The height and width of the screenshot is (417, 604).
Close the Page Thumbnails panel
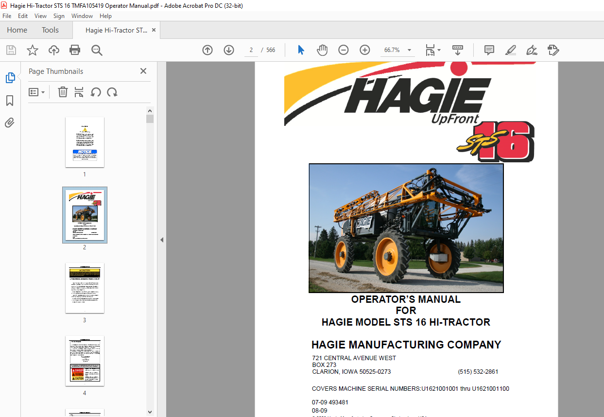[x=143, y=71]
